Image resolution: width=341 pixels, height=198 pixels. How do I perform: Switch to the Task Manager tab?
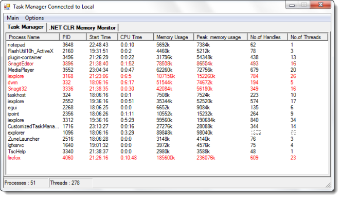pos(25,27)
